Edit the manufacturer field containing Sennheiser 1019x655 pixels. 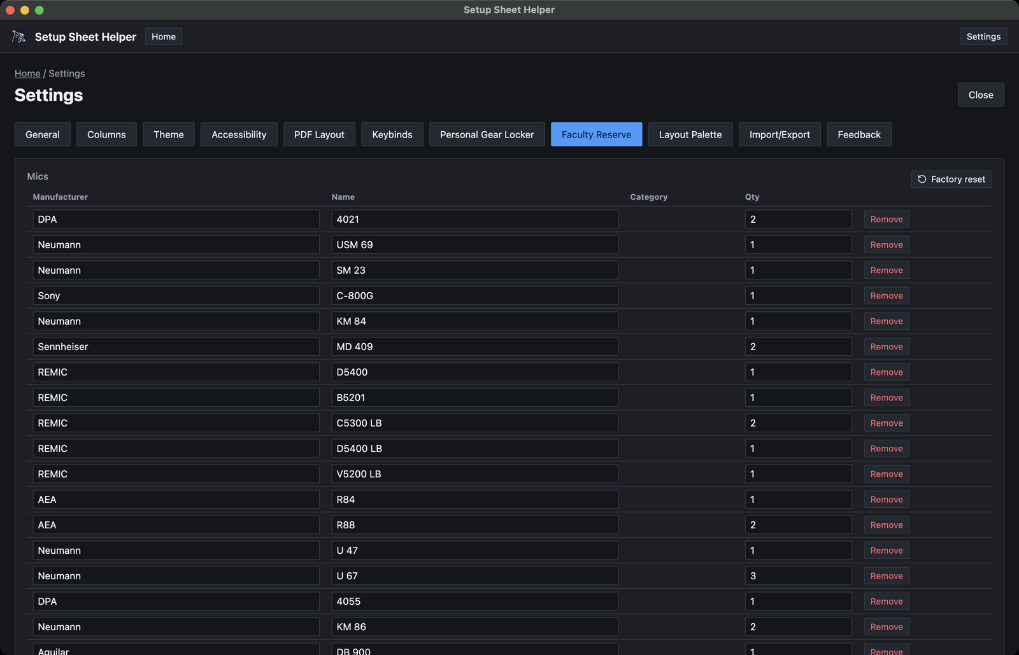click(x=176, y=346)
